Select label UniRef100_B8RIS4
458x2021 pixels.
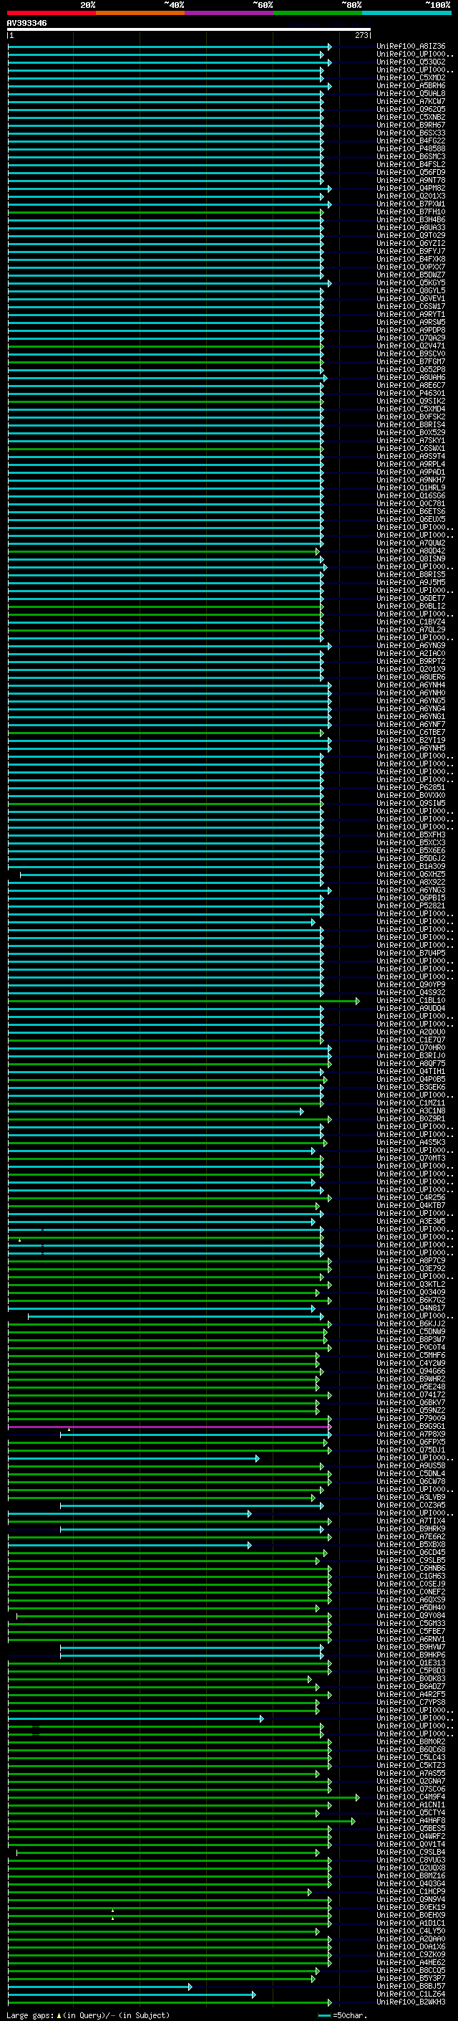click(411, 424)
